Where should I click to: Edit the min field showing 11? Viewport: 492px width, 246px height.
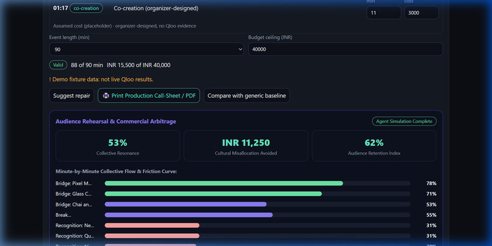384,13
